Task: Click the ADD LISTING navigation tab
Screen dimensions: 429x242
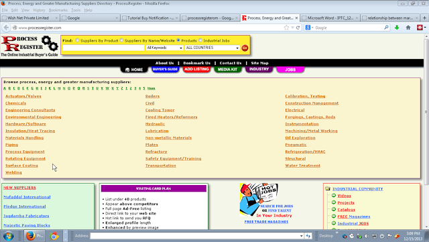Action: point(196,69)
